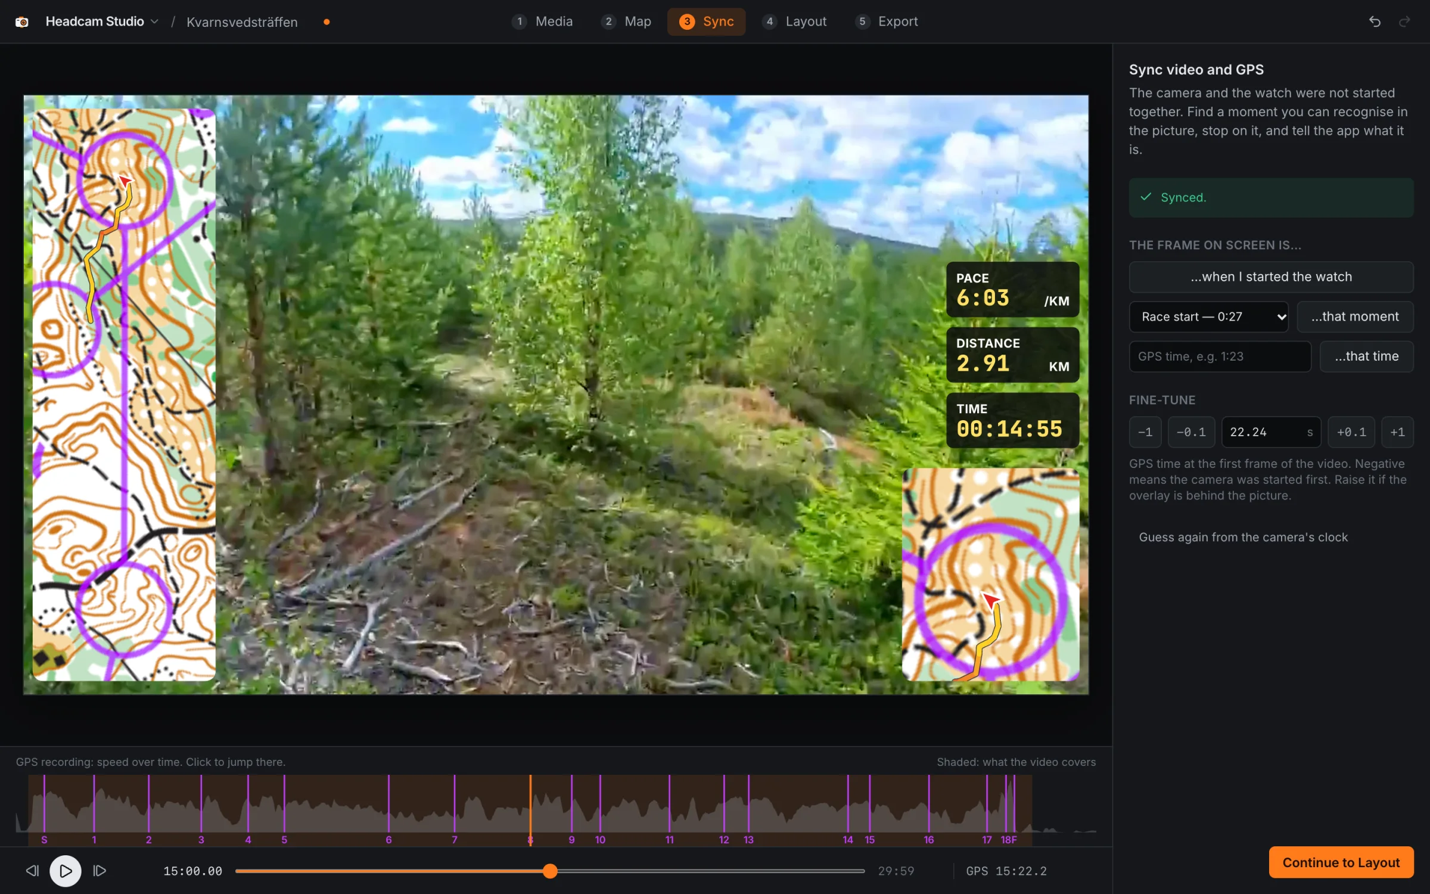Go to the Export step tab
Viewport: 1430px width, 894px height.
point(887,21)
